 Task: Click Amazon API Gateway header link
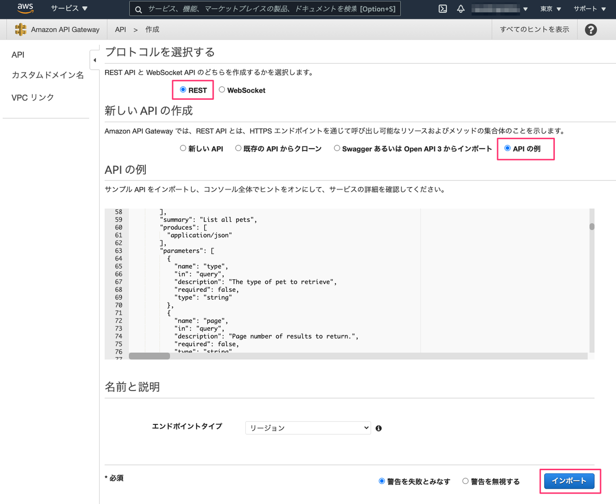pos(65,30)
